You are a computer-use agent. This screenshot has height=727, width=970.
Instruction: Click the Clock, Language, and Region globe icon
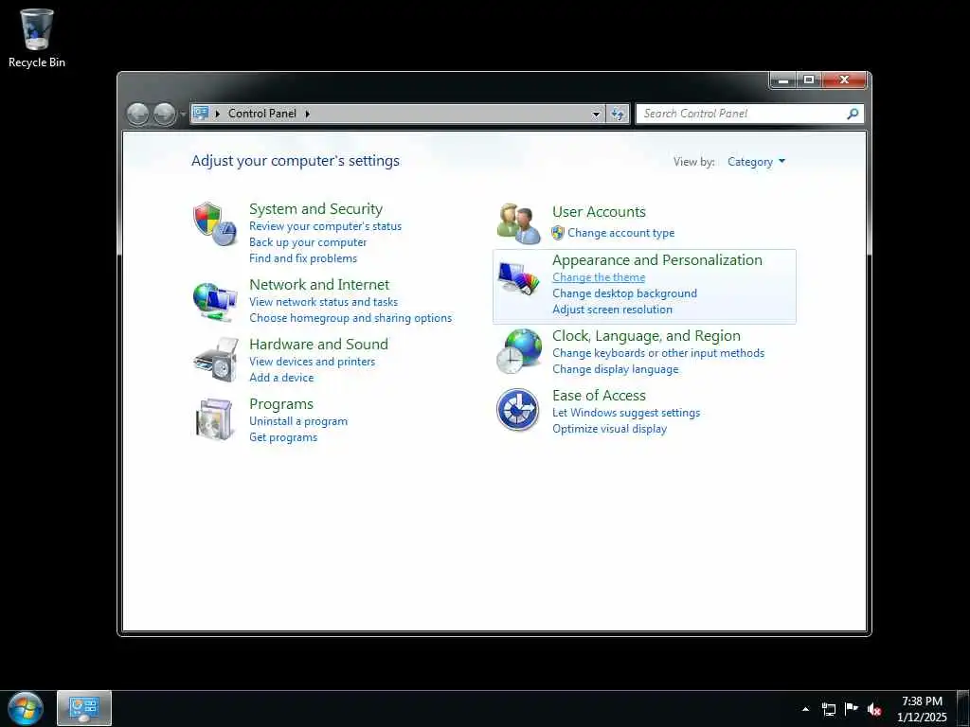click(x=518, y=351)
